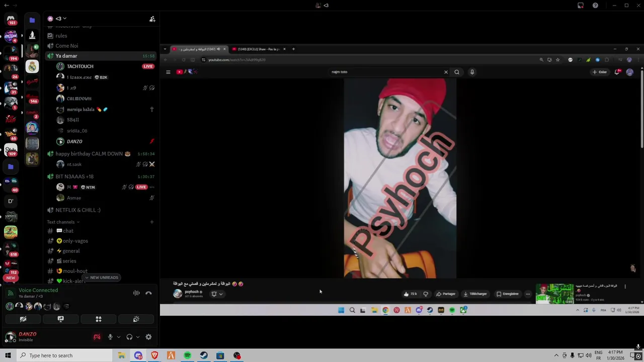Open the noise suppression waveform icon
This screenshot has width=644, height=362.
[136, 293]
